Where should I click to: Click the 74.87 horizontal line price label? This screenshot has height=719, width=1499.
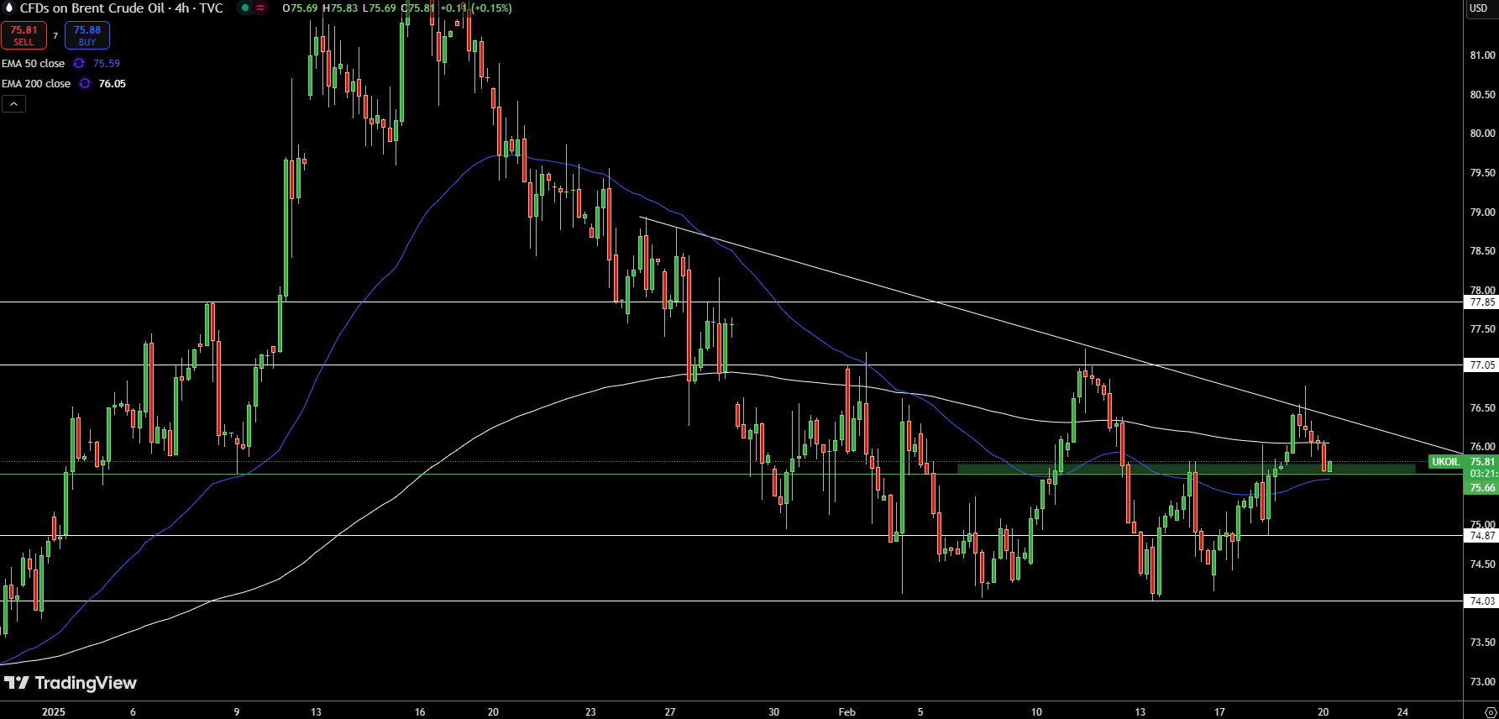(x=1481, y=536)
